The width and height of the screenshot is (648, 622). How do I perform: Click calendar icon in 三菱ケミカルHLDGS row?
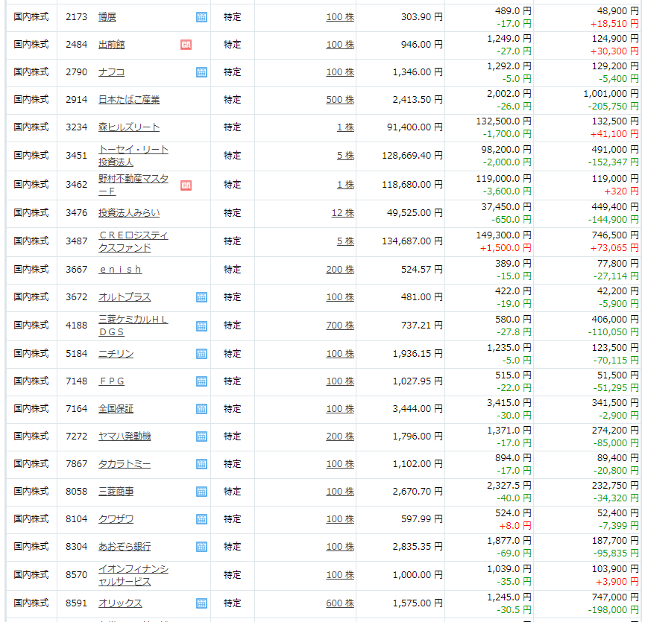(x=201, y=326)
